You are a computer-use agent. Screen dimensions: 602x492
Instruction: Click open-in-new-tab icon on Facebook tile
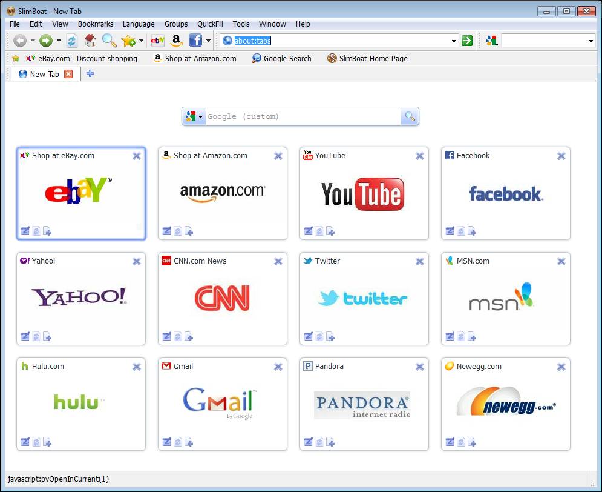coord(472,231)
